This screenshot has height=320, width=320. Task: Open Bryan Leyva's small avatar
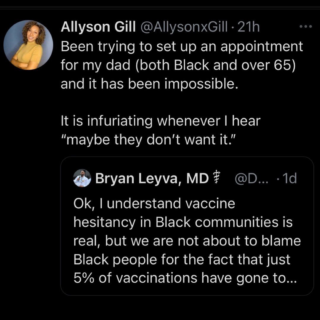click(82, 178)
